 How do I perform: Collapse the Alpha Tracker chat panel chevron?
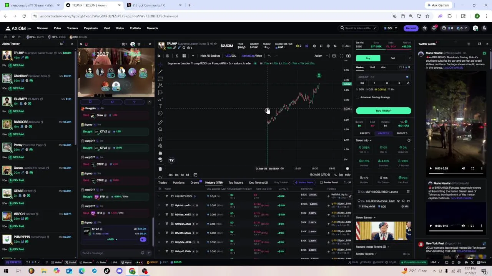pyautogui.click(x=149, y=102)
